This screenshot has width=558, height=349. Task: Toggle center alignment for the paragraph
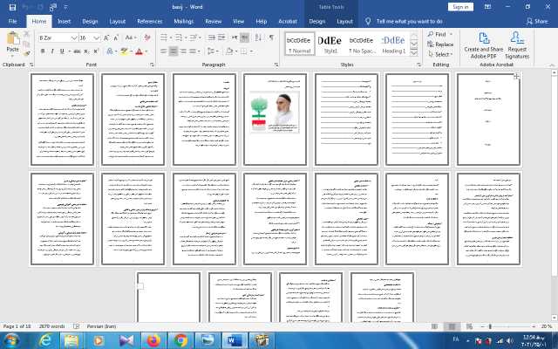[173, 51]
